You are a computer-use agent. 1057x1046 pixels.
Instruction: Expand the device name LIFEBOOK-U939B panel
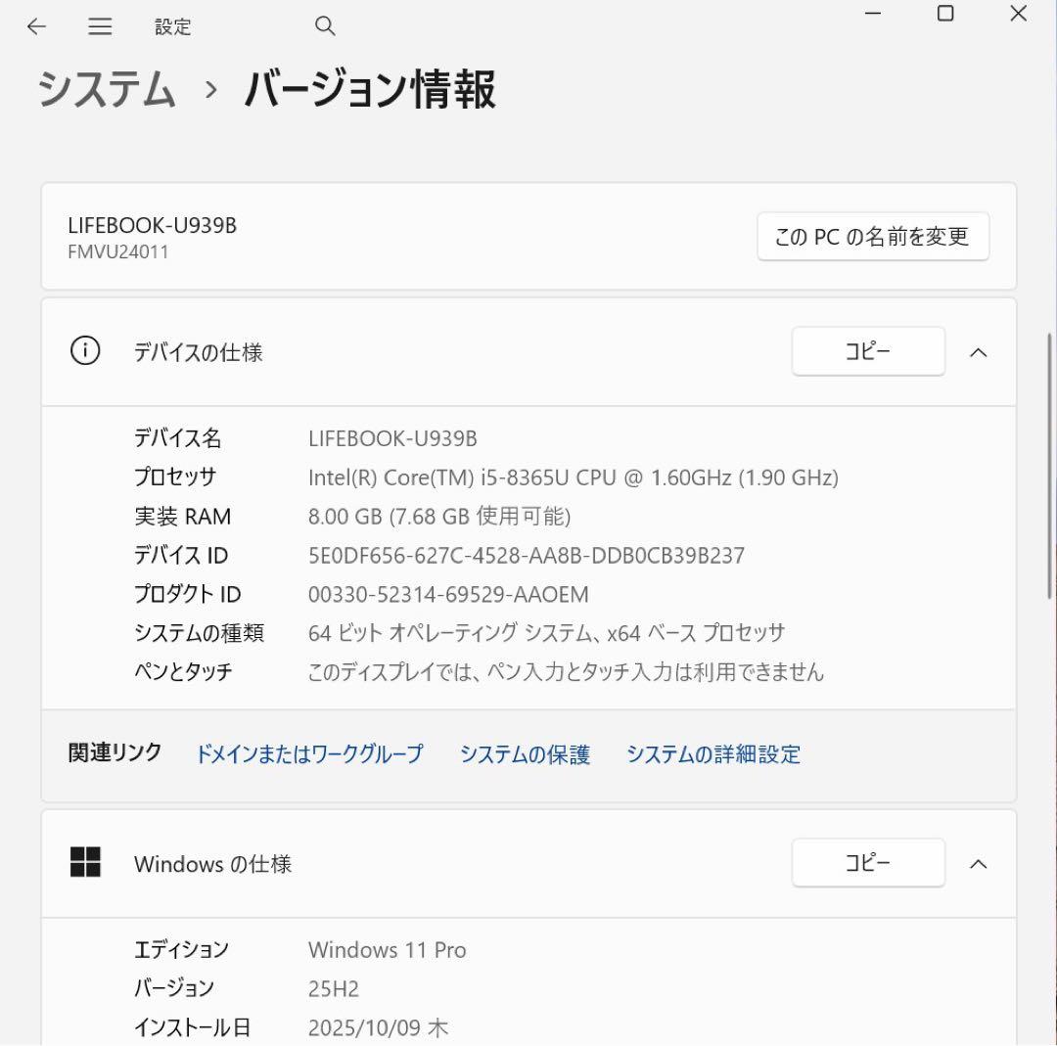(x=528, y=236)
